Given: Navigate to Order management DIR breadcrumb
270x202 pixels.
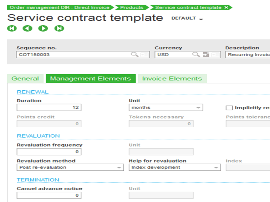Looking at the screenshot, I should tap(60, 7).
